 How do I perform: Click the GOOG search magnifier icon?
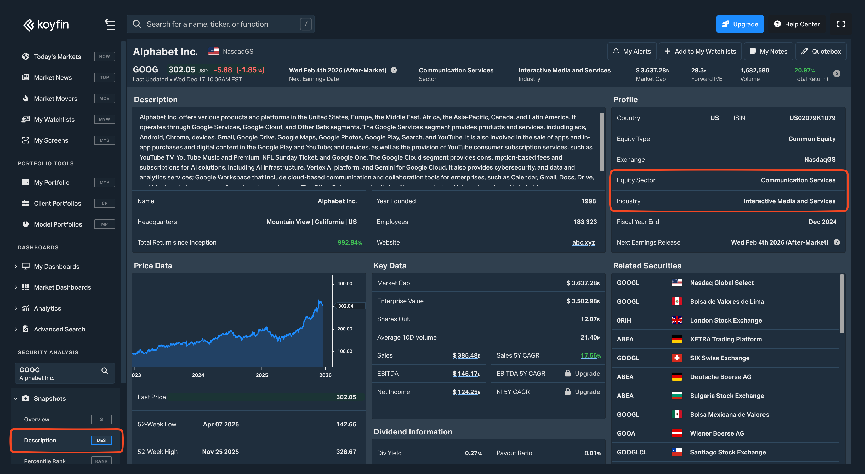(105, 370)
